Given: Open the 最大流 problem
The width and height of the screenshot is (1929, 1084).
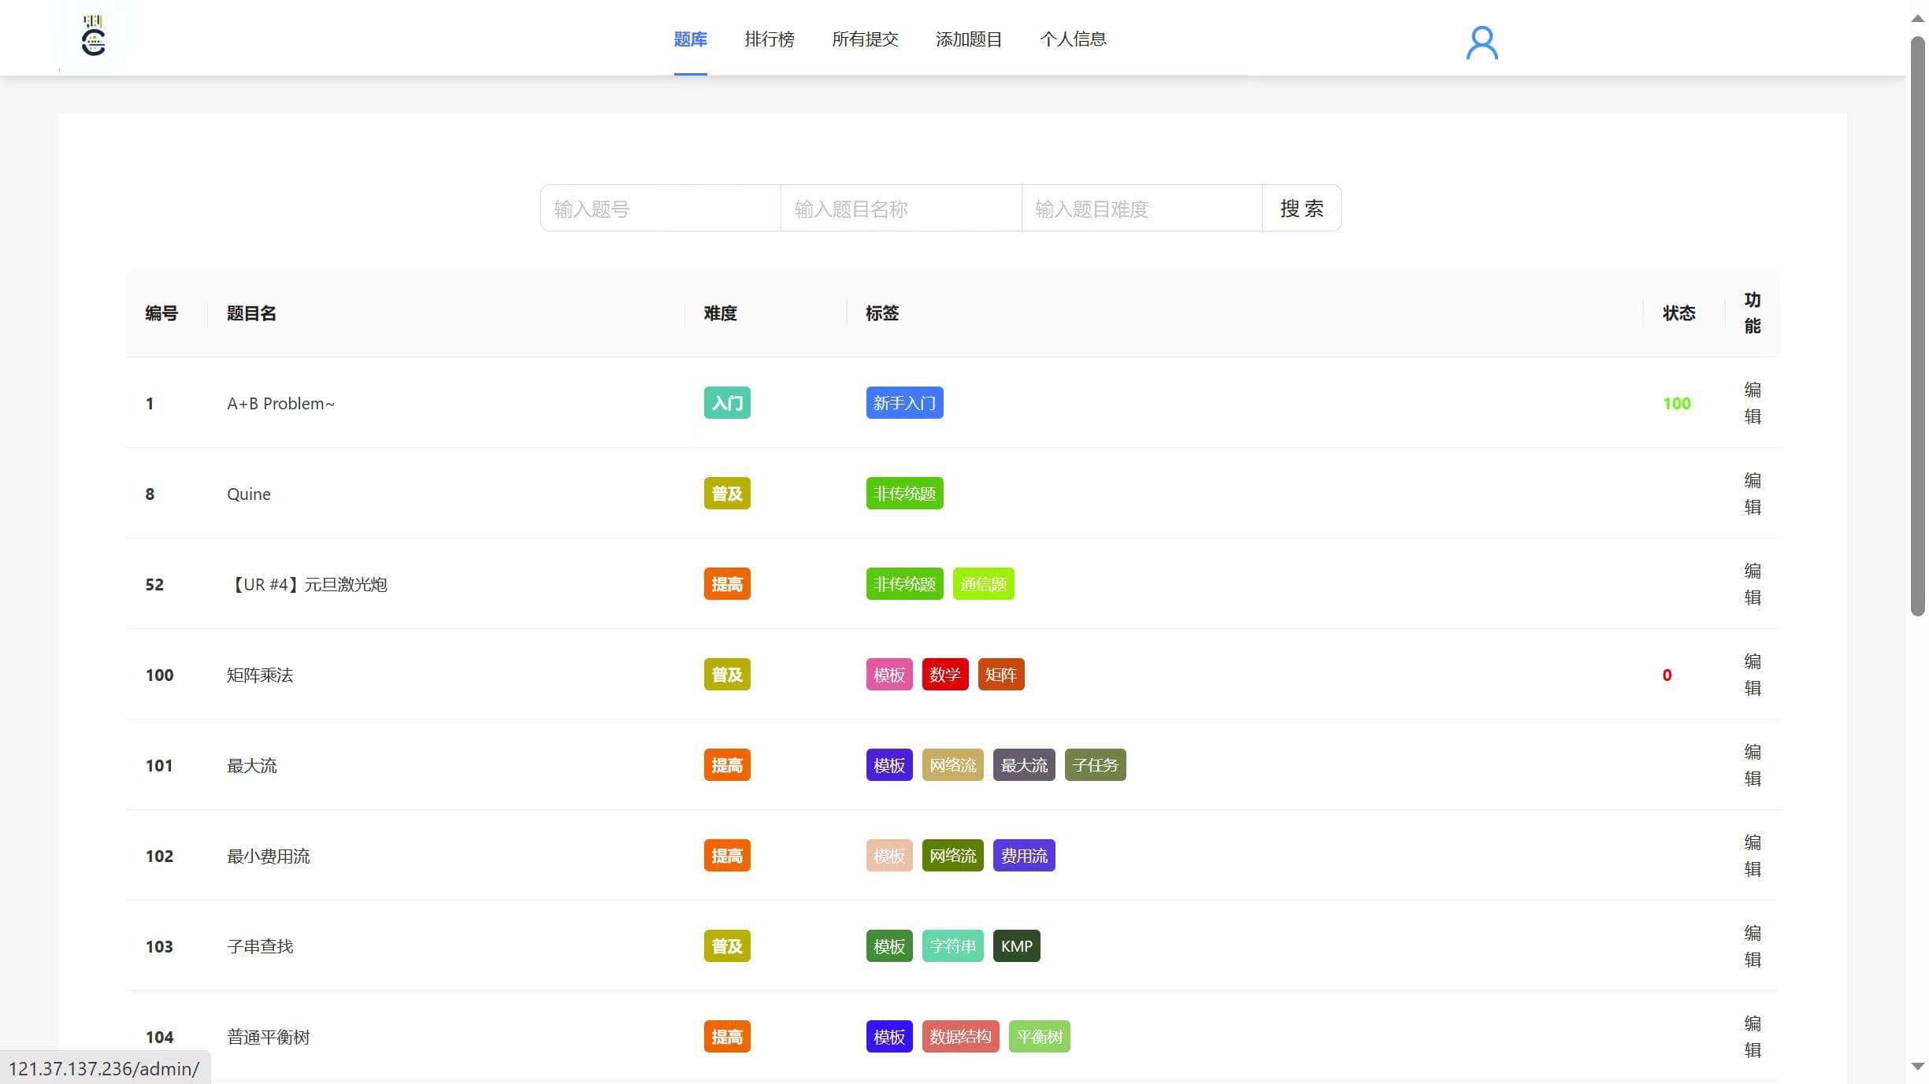Looking at the screenshot, I should (x=252, y=765).
